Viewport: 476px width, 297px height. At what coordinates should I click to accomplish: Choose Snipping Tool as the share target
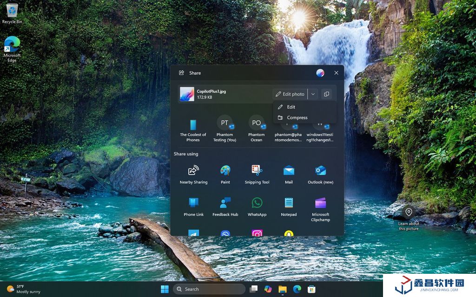coord(257,174)
